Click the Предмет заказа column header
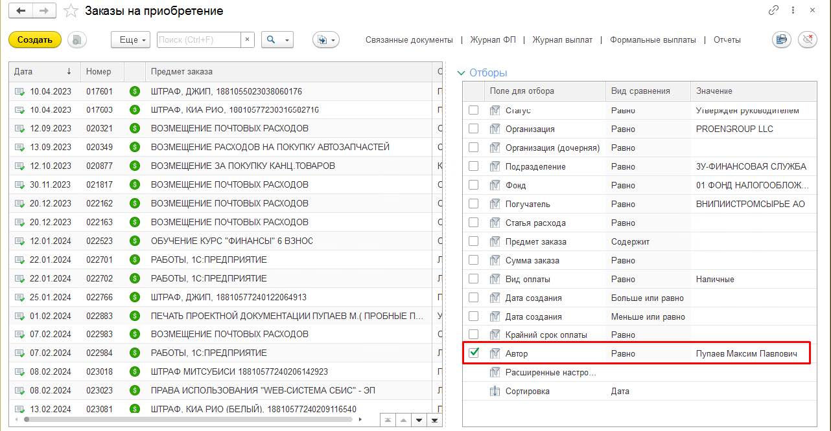Viewport: 831px width, 431px height. coord(288,71)
